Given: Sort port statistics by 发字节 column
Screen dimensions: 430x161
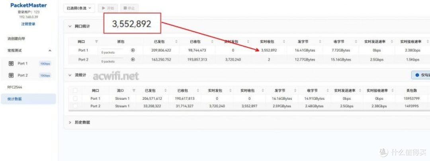Looking at the screenshot, I should [x=320, y=42].
